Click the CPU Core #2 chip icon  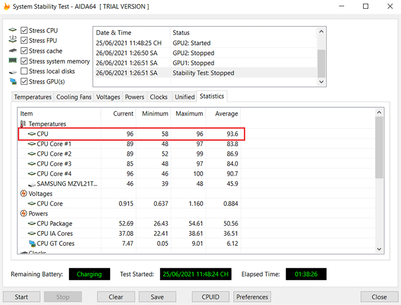[x=32, y=154]
